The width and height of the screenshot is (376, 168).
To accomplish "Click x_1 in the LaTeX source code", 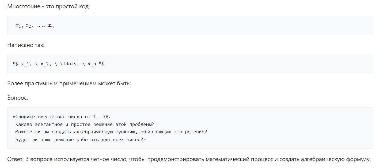I will tap(26, 64).
